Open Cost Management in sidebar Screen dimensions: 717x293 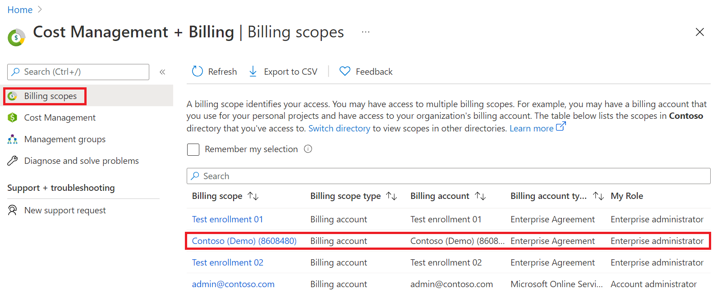tap(60, 117)
